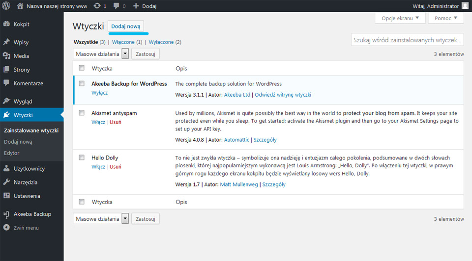Open the WordPress logo menu
472x261 pixels.
pyautogui.click(x=6, y=6)
